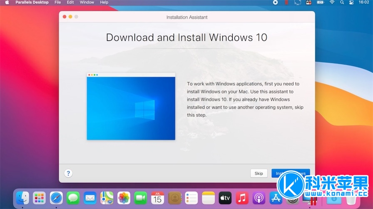Open the Parallels Desktop menu
The width and height of the screenshot is (373, 209).
pos(32,2)
